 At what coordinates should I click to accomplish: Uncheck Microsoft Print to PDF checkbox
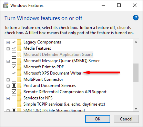coord(14,67)
